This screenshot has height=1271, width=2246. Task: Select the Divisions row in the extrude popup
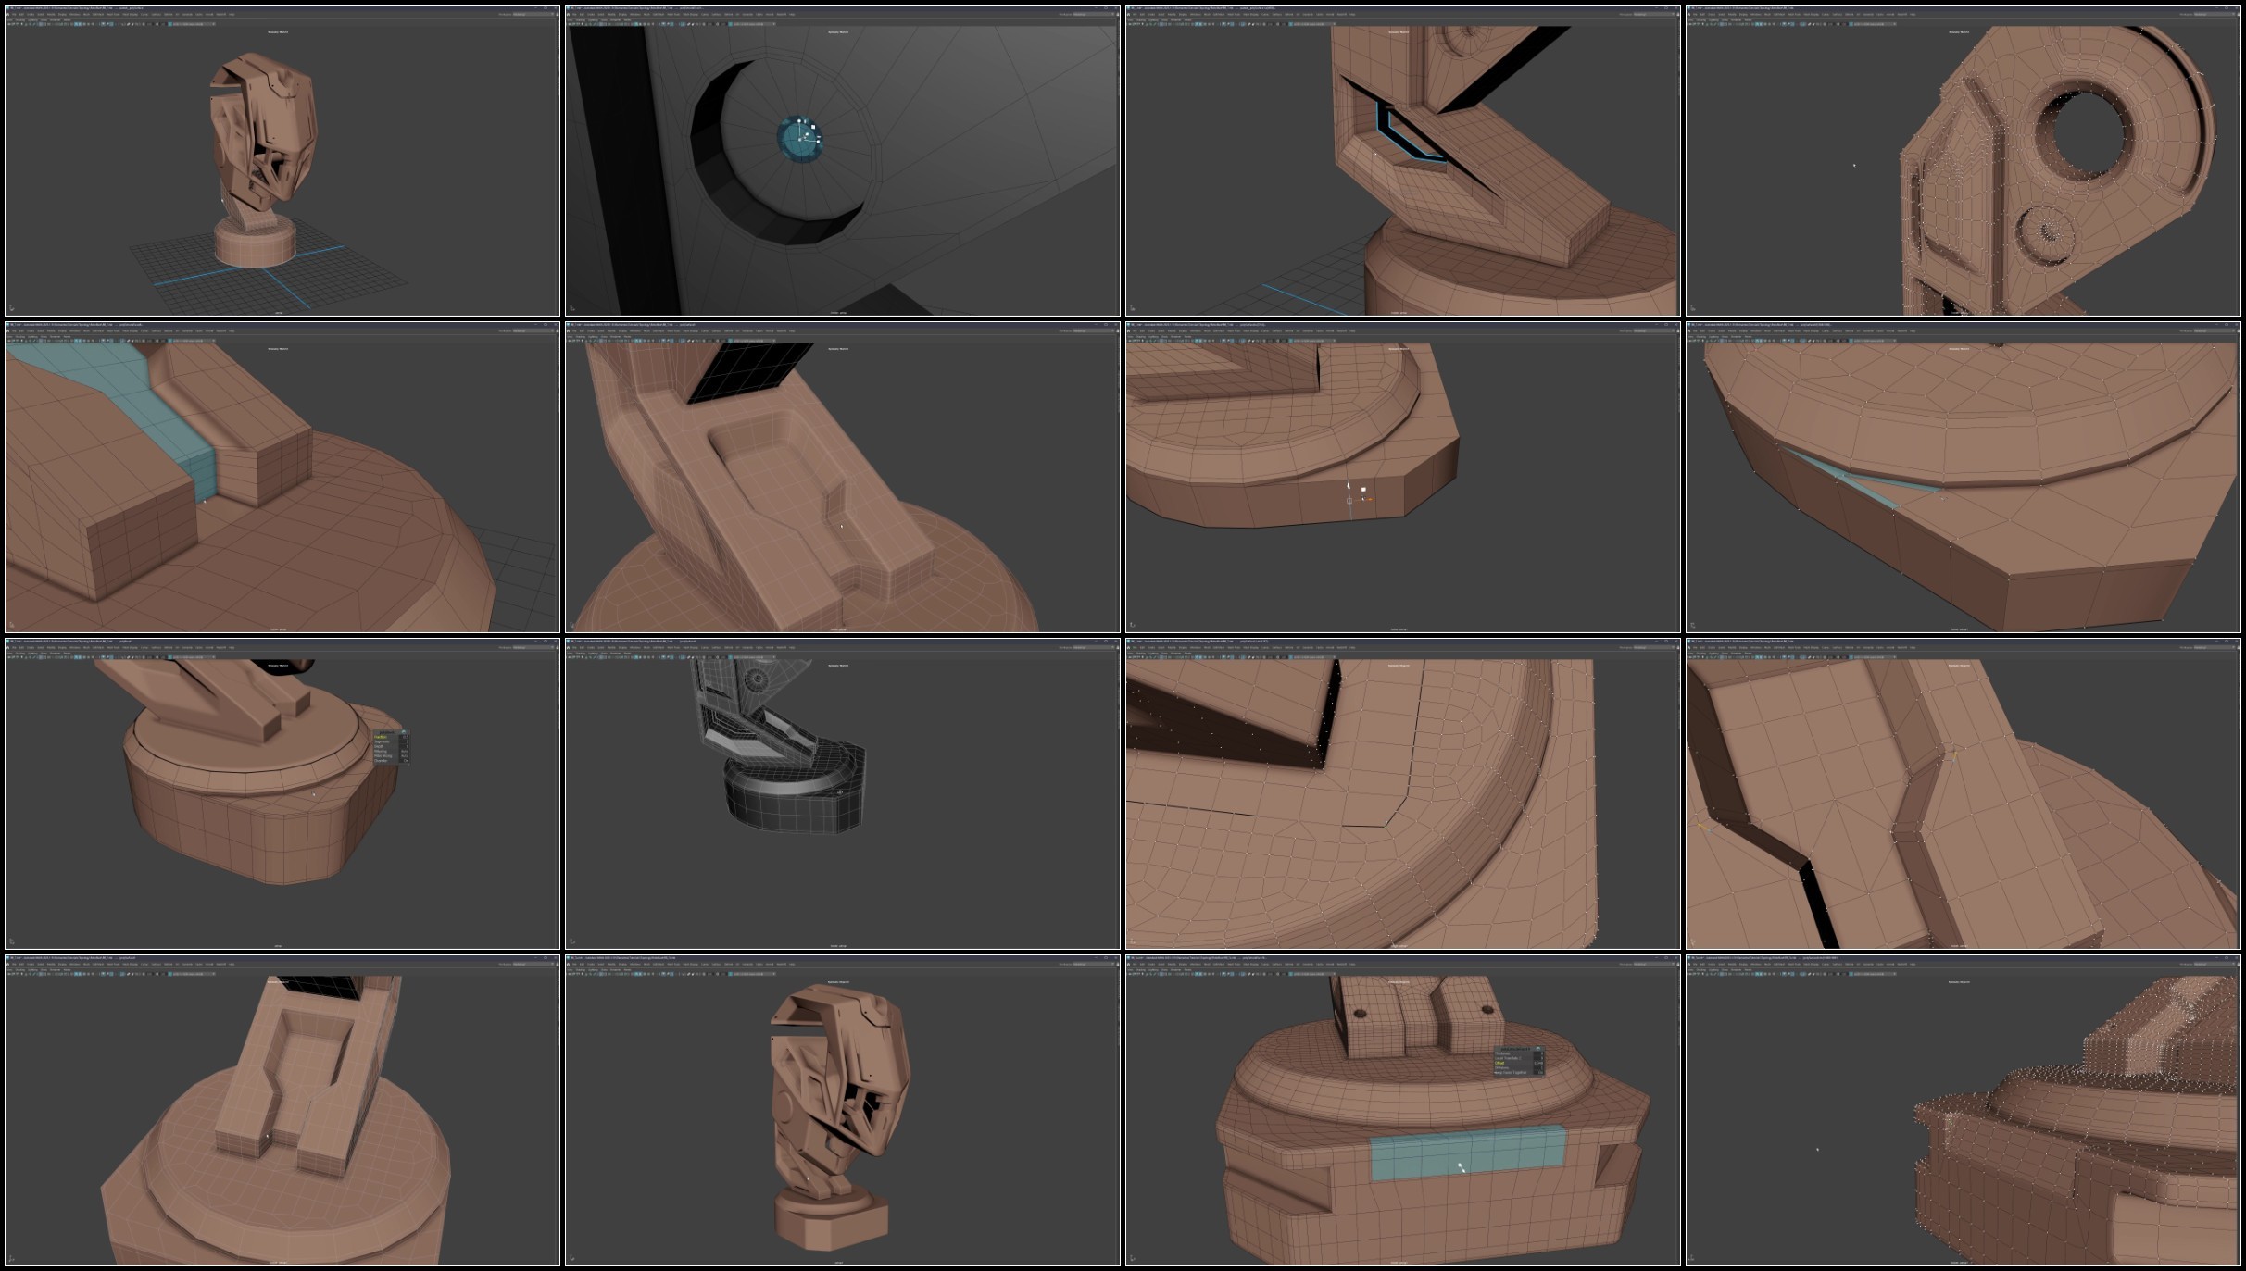pos(1519,1068)
